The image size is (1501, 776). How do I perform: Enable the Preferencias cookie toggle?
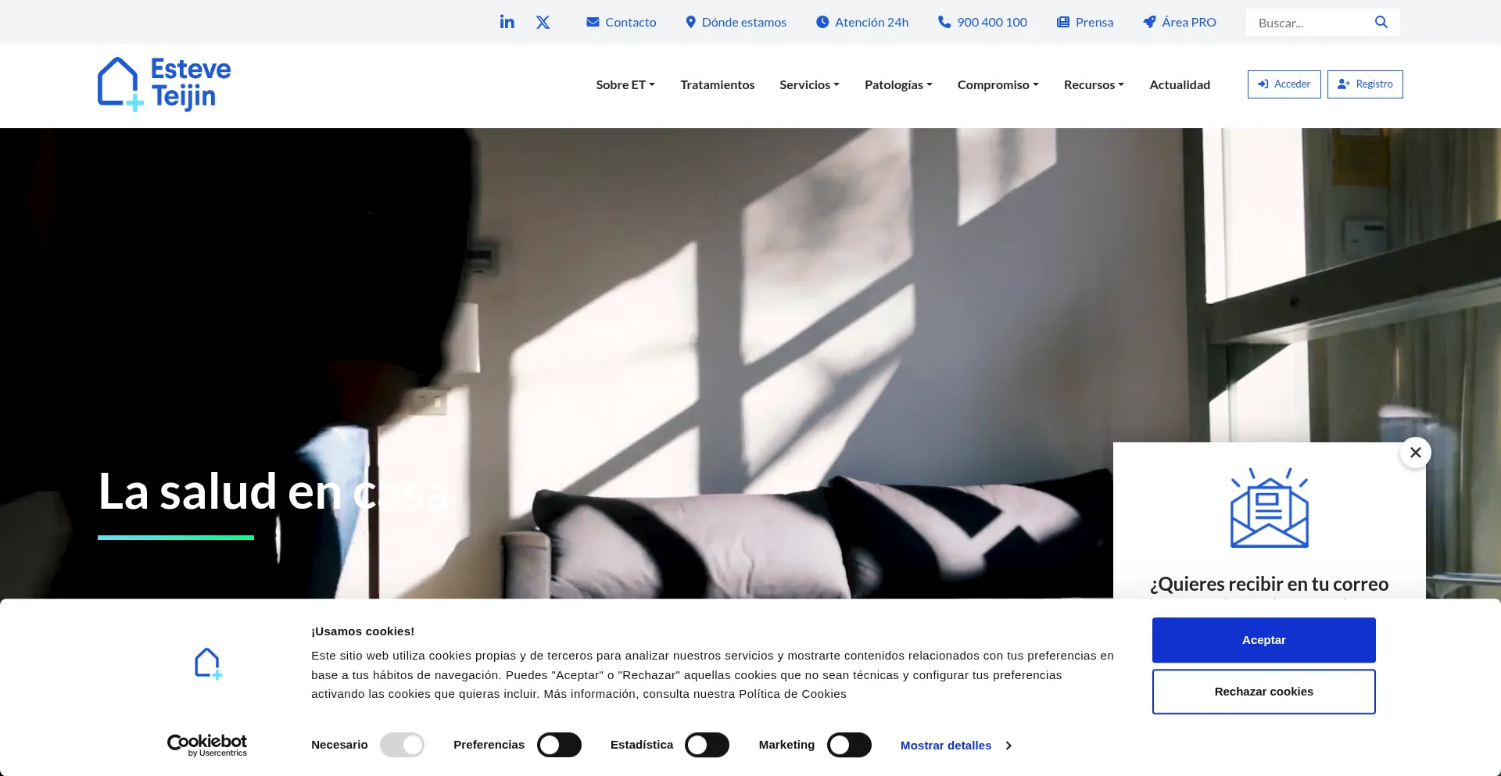point(559,745)
